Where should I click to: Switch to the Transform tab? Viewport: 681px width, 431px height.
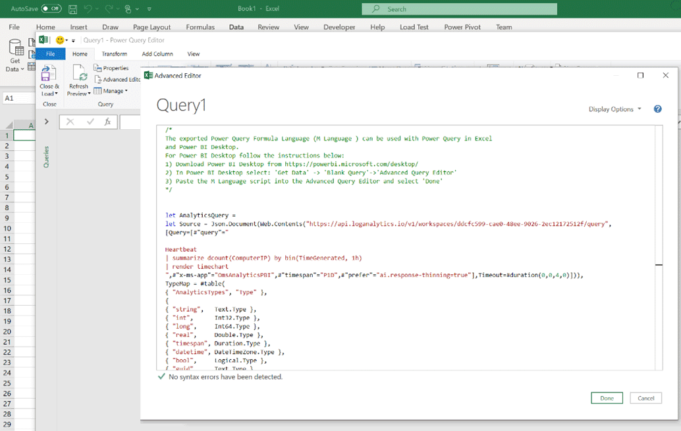(x=114, y=54)
